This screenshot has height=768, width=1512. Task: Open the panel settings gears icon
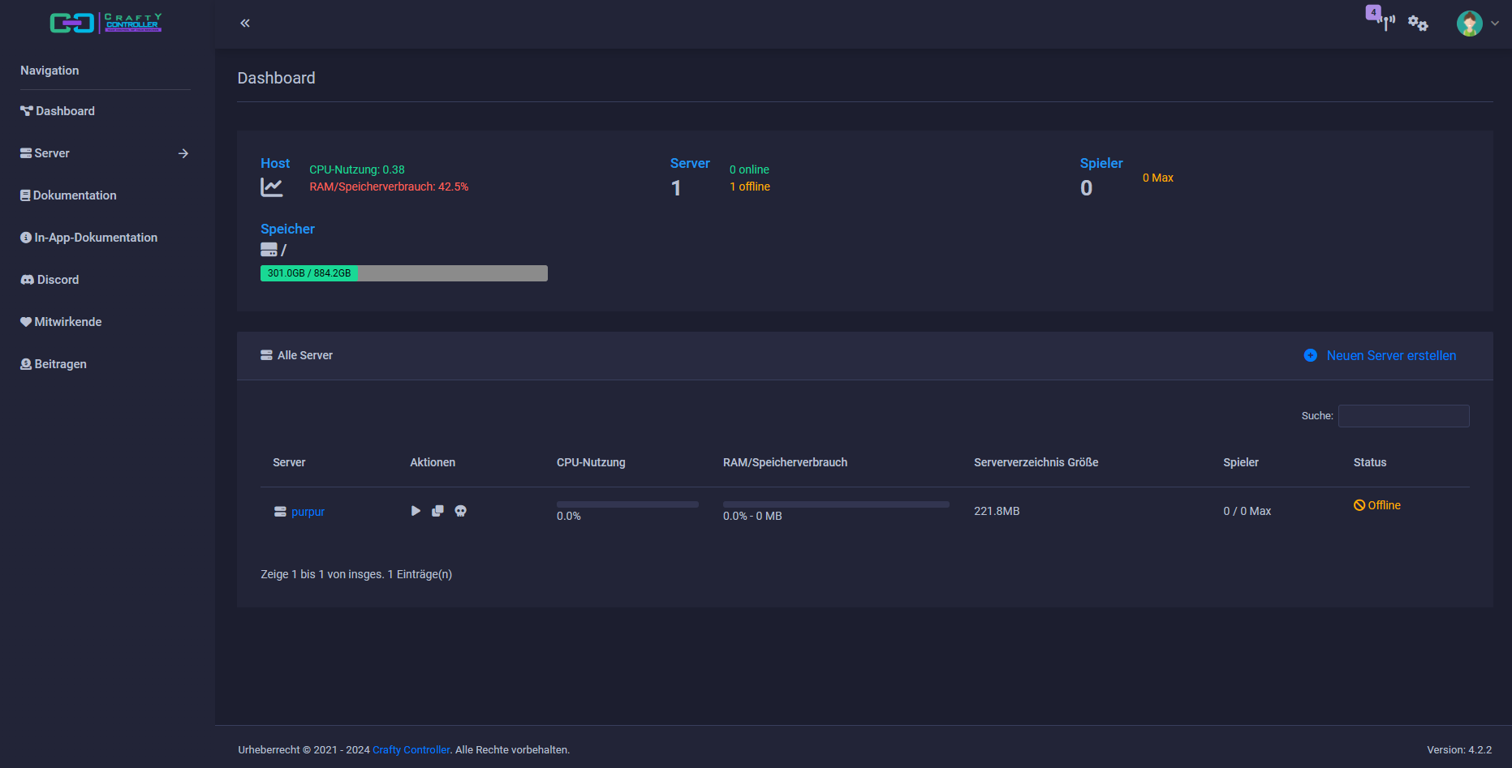[1418, 24]
